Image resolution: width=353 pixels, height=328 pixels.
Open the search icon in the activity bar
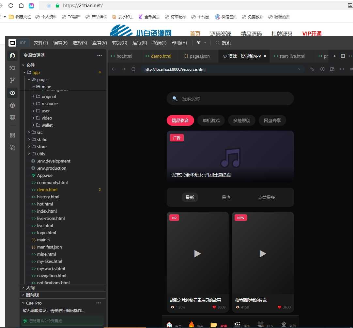(x=12, y=68)
